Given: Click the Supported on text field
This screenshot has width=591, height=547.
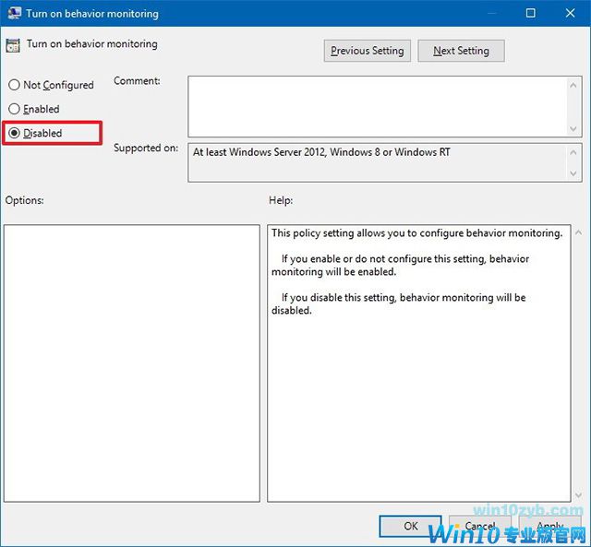Looking at the screenshot, I should coord(378,162).
